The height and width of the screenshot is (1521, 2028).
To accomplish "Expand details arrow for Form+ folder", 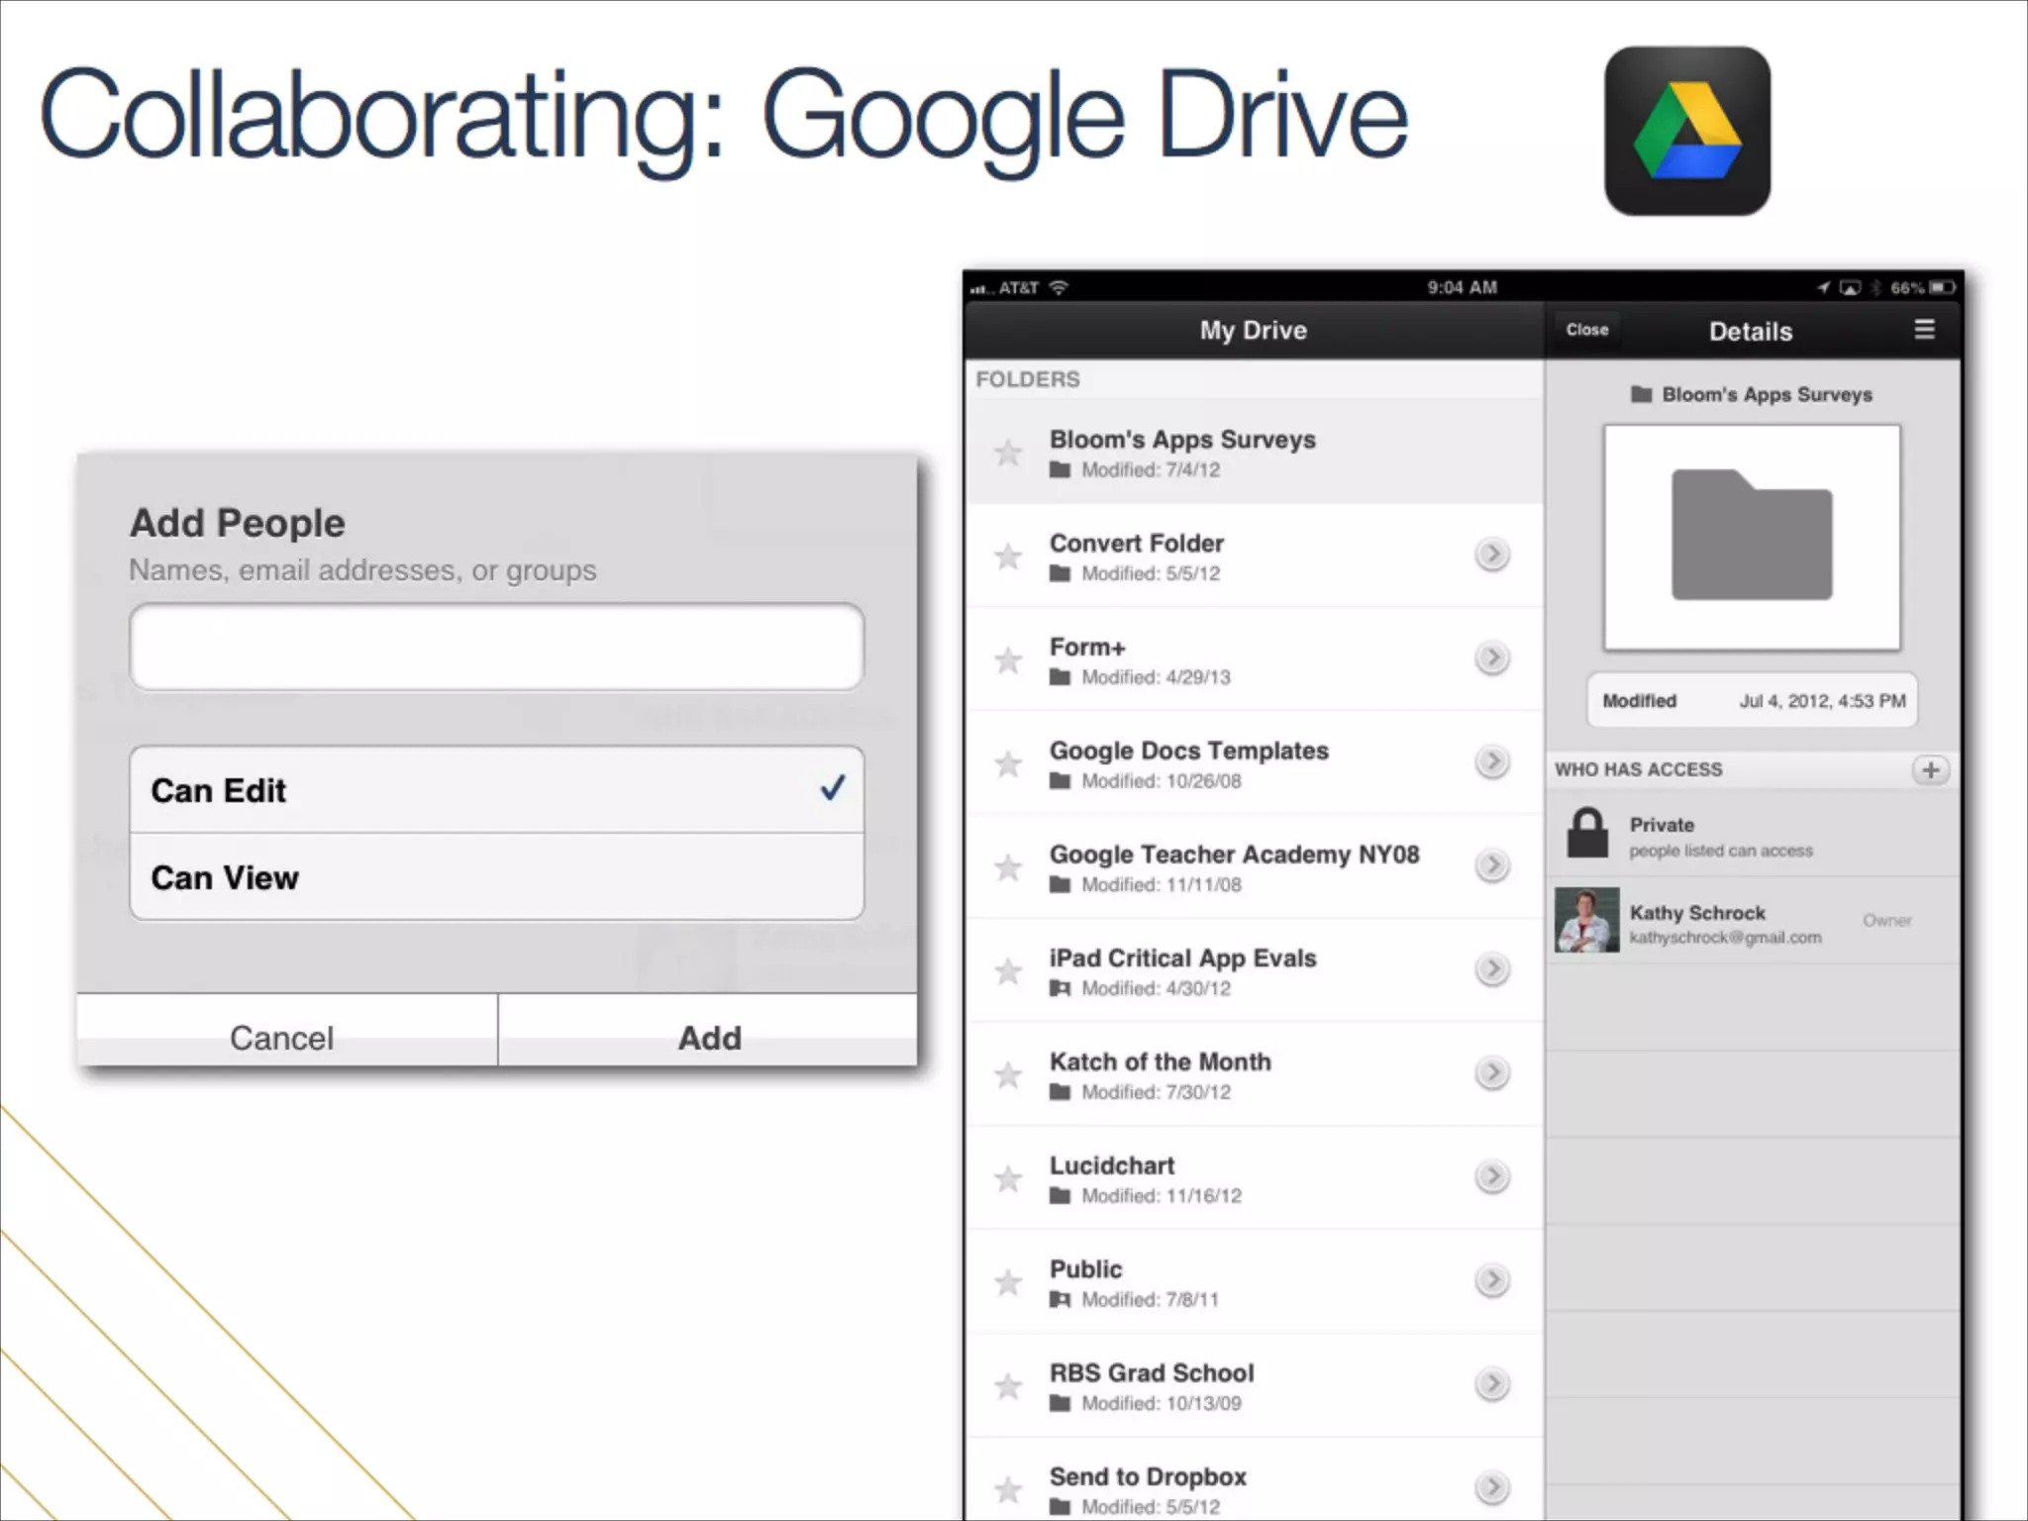I will pos(1492,659).
